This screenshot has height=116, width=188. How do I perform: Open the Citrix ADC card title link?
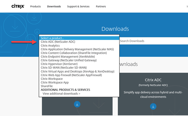tap(153, 80)
